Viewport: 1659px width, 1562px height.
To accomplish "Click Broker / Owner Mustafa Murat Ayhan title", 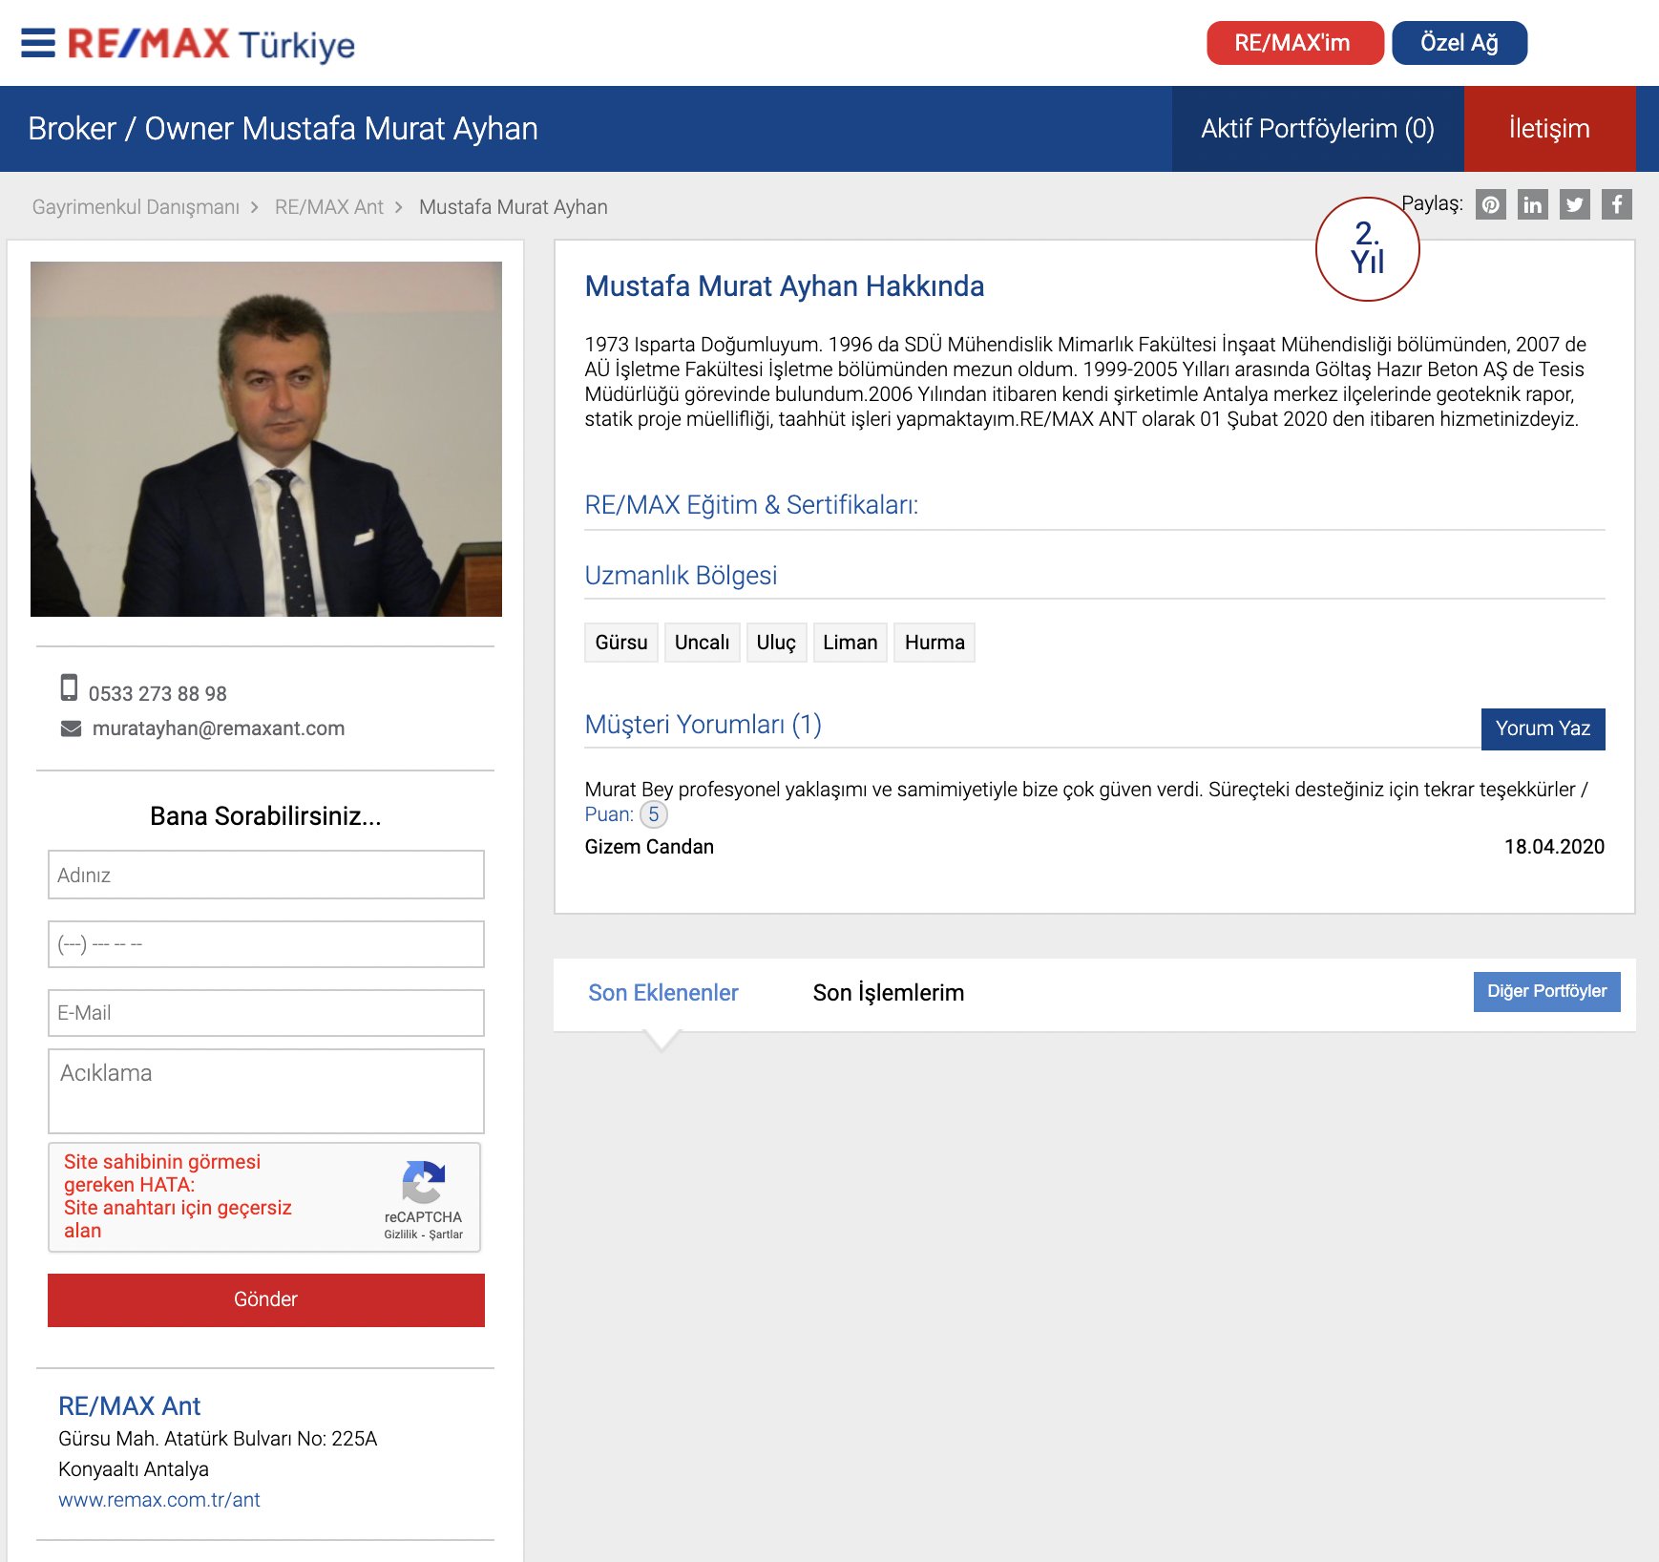I will [x=283, y=129].
